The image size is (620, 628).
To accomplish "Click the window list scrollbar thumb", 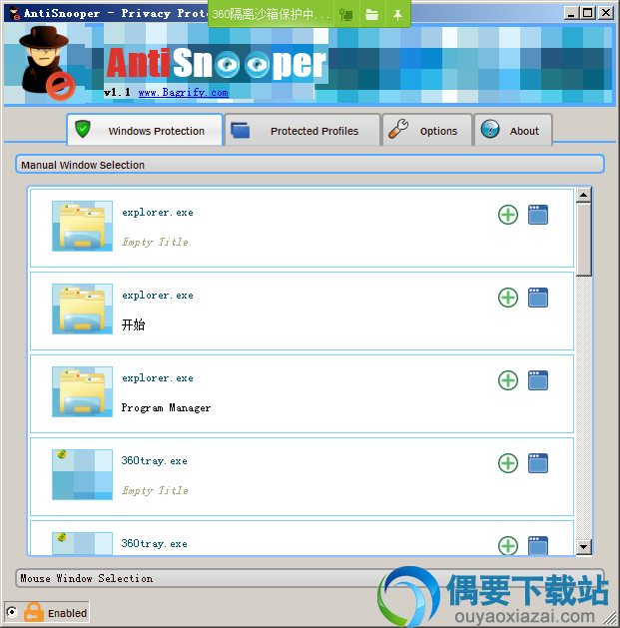I will pos(583,240).
